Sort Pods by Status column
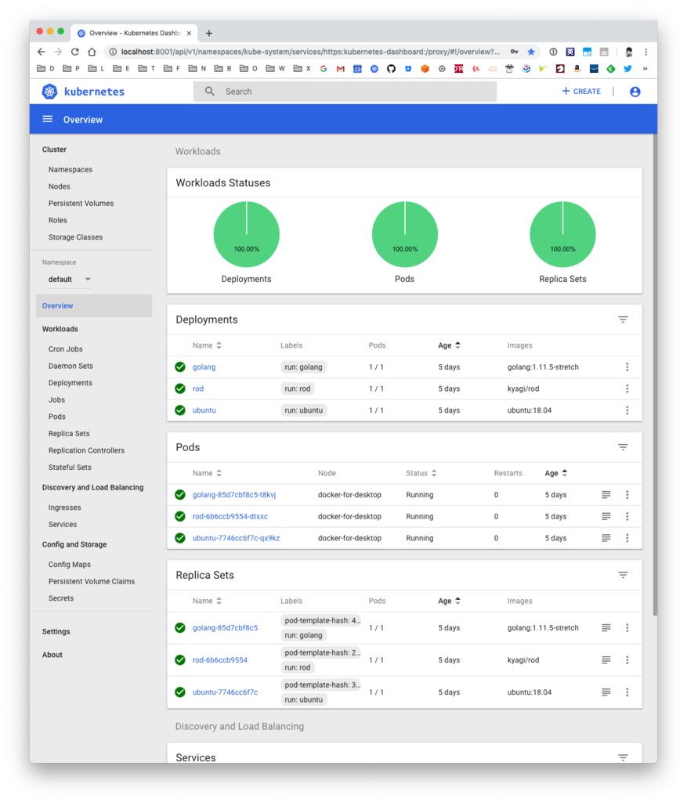The height and width of the screenshot is (802, 687). click(421, 473)
